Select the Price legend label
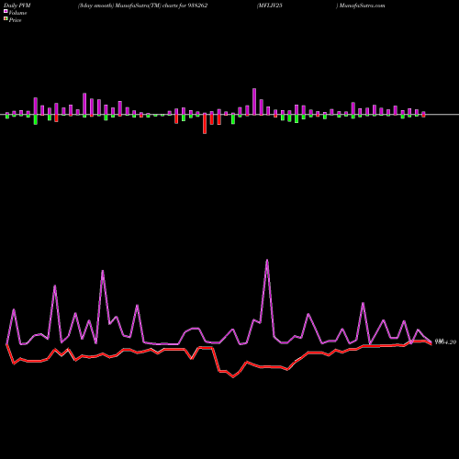Image resolution: width=459 pixels, height=459 pixels. tap(16, 20)
